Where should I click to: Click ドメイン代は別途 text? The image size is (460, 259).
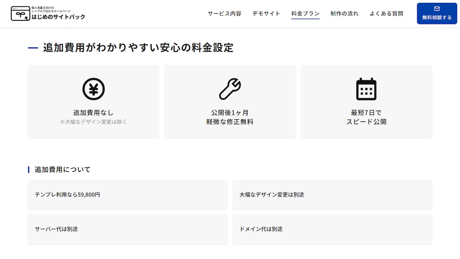click(x=261, y=229)
